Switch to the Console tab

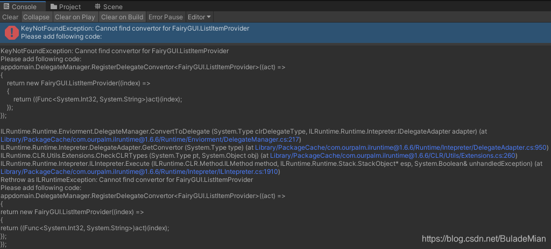(x=23, y=6)
